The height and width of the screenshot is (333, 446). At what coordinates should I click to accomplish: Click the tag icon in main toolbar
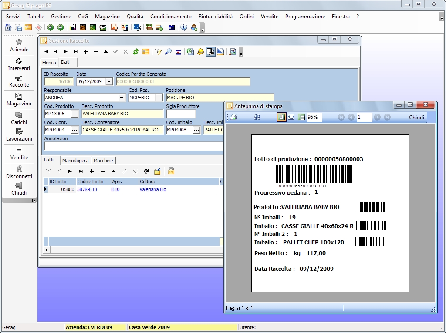click(38, 27)
